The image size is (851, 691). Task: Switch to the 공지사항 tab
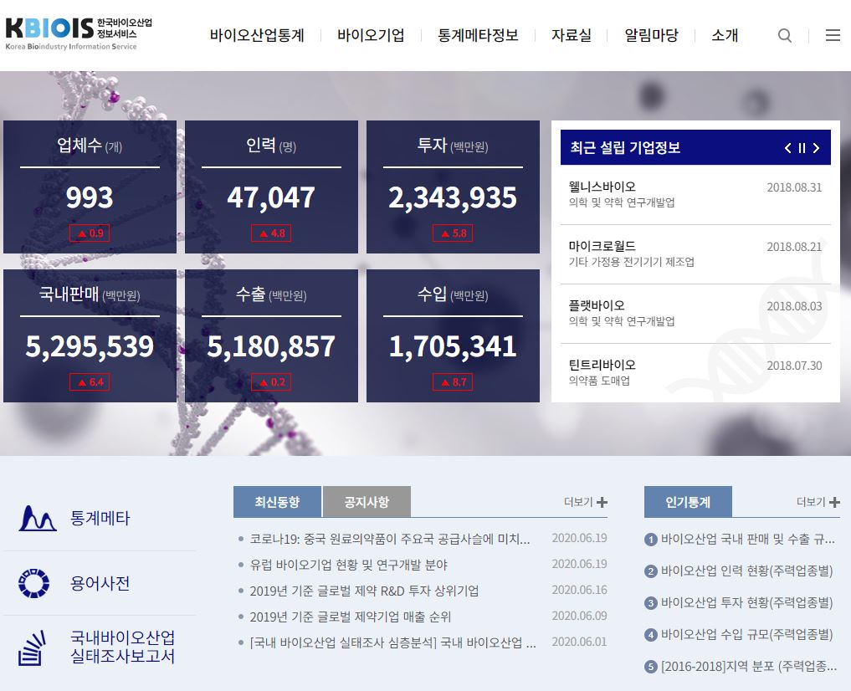point(367,502)
